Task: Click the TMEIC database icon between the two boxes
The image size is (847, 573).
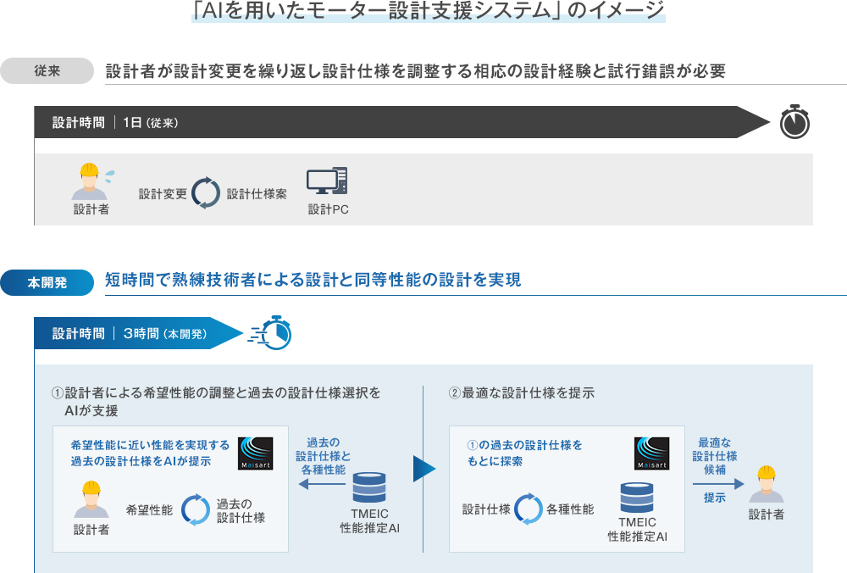Action: point(368,490)
